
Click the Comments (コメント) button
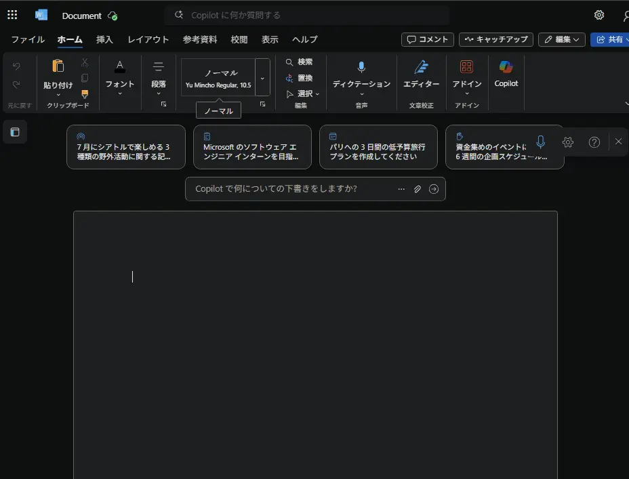pyautogui.click(x=427, y=40)
